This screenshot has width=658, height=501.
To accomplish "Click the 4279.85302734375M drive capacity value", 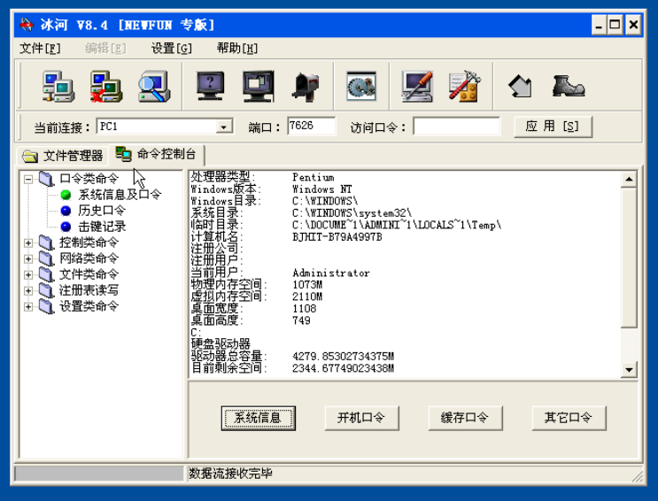I will point(343,357).
